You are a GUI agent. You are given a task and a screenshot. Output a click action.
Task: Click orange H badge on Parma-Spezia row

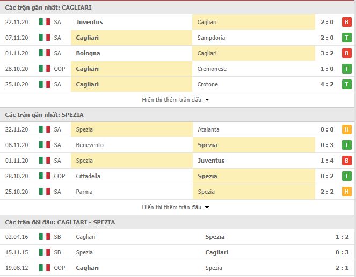346,192
